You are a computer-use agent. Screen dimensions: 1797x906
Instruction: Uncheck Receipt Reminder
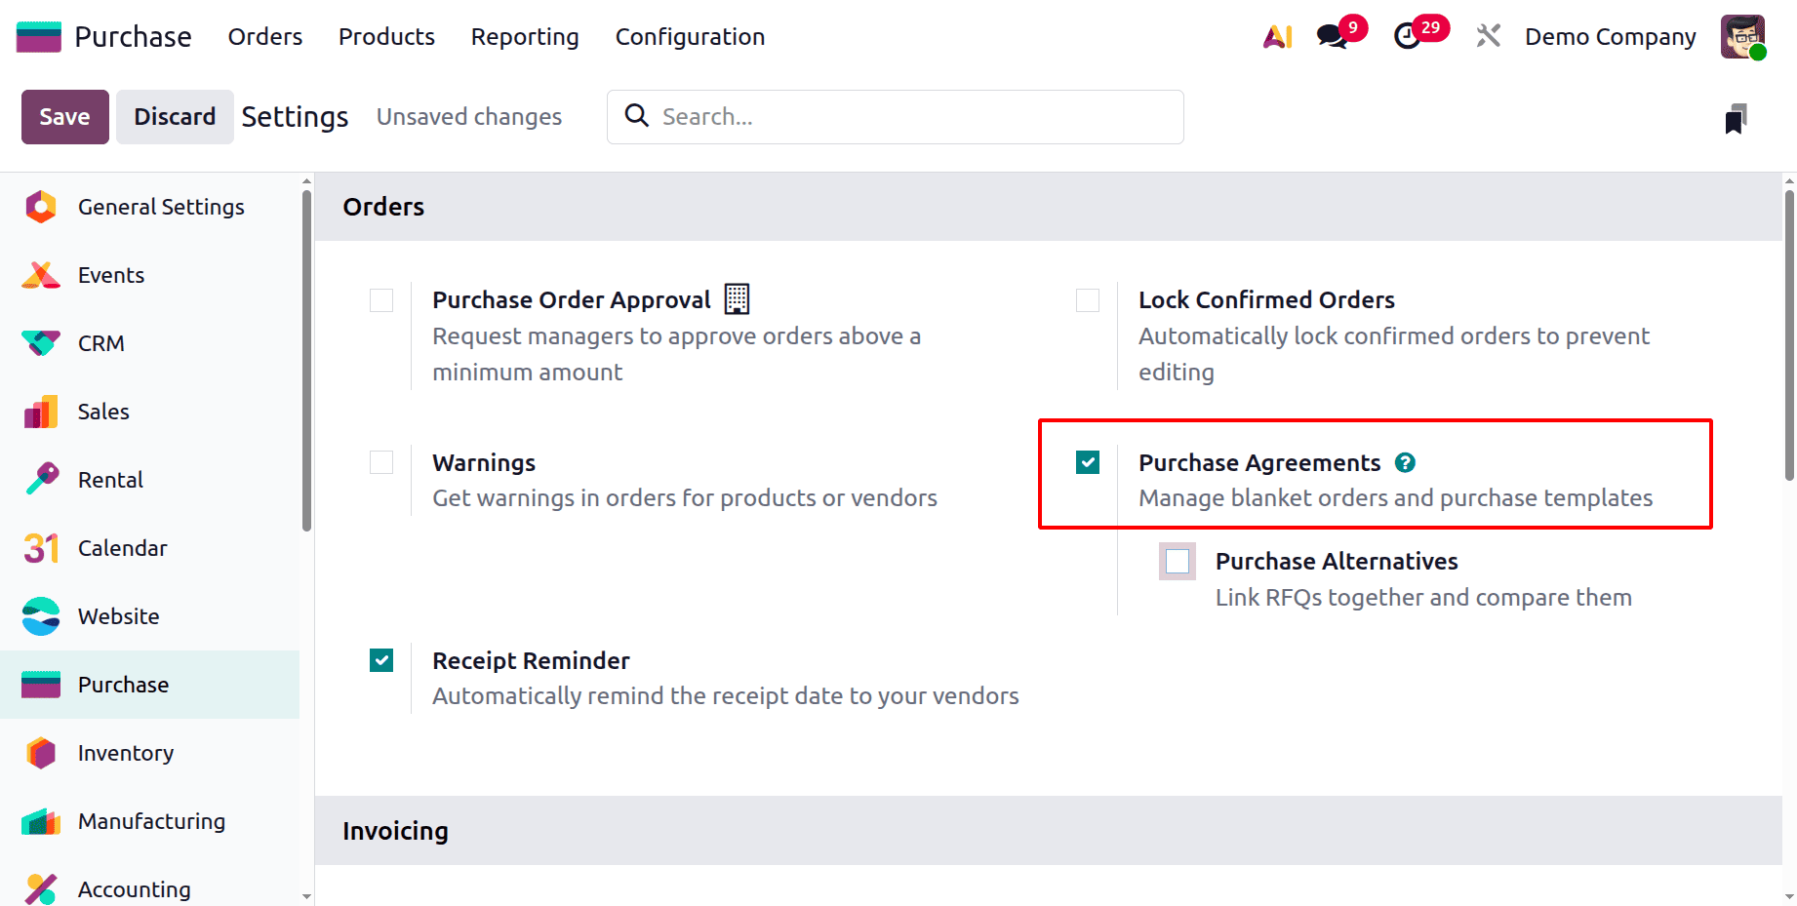[380, 660]
